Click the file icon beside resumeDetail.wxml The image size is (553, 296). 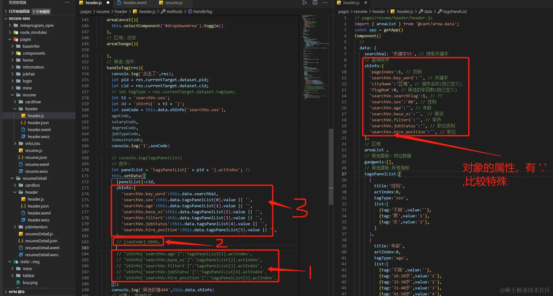(21, 248)
